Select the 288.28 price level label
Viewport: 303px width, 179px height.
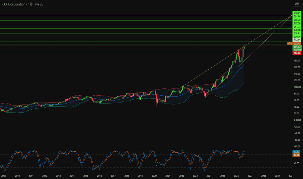point(297,20)
